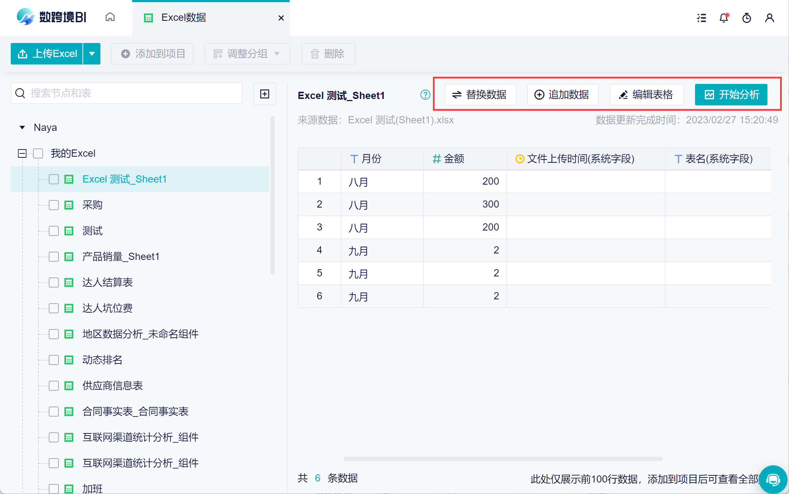Collapse the 我的Excel folder

(x=22, y=153)
